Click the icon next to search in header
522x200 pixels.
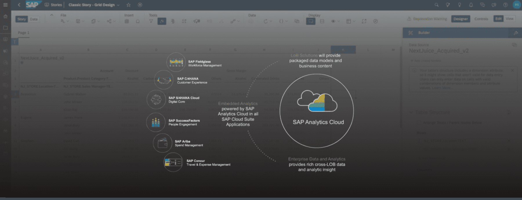[x=448, y=5]
